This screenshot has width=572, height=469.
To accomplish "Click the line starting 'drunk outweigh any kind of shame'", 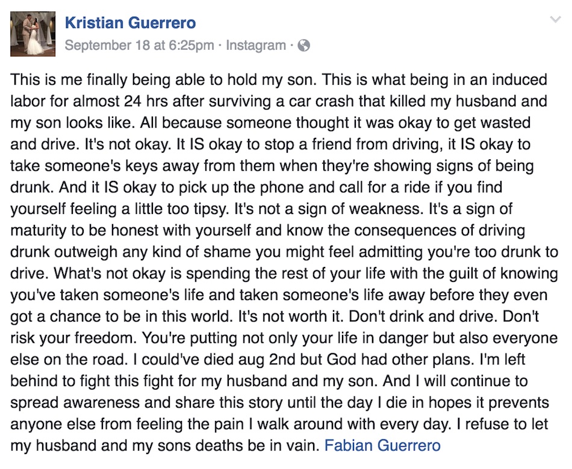I will tap(284, 252).
